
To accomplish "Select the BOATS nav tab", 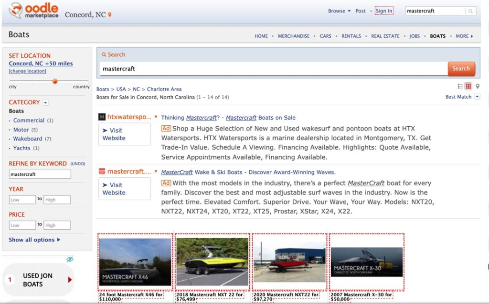I will (437, 36).
